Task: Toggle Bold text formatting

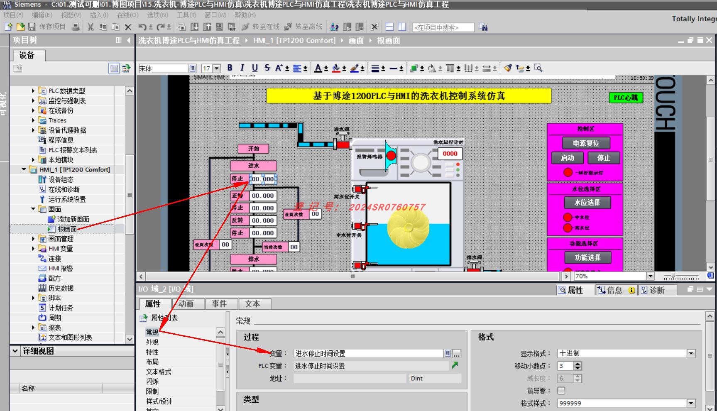Action: (230, 68)
